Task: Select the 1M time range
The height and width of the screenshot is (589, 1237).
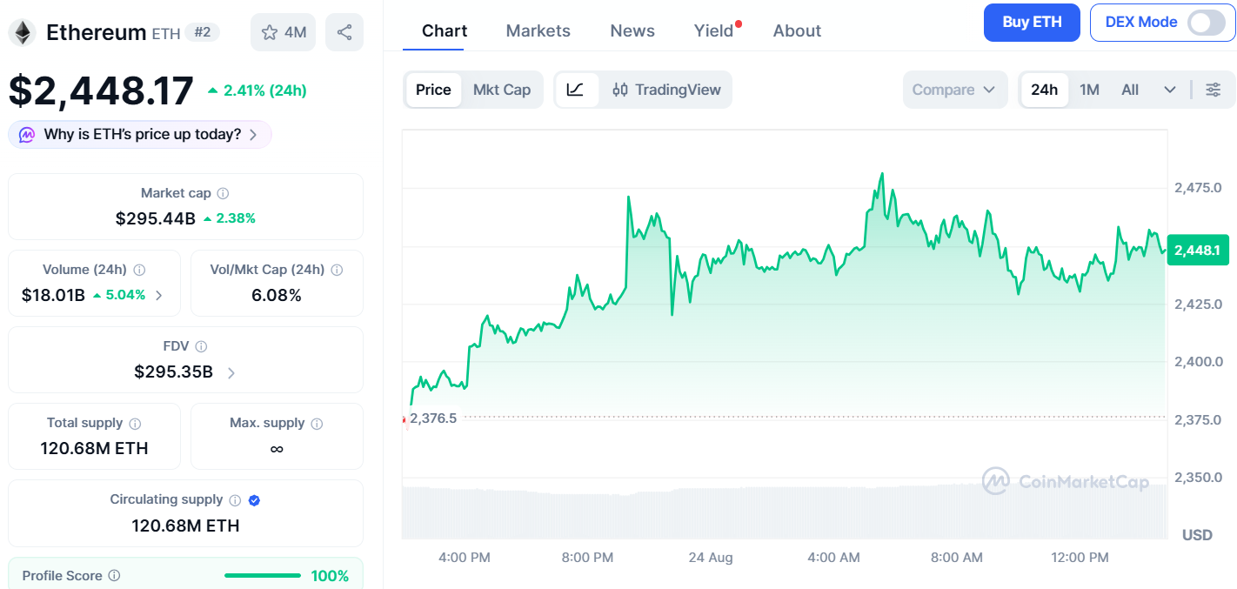Action: 1089,90
